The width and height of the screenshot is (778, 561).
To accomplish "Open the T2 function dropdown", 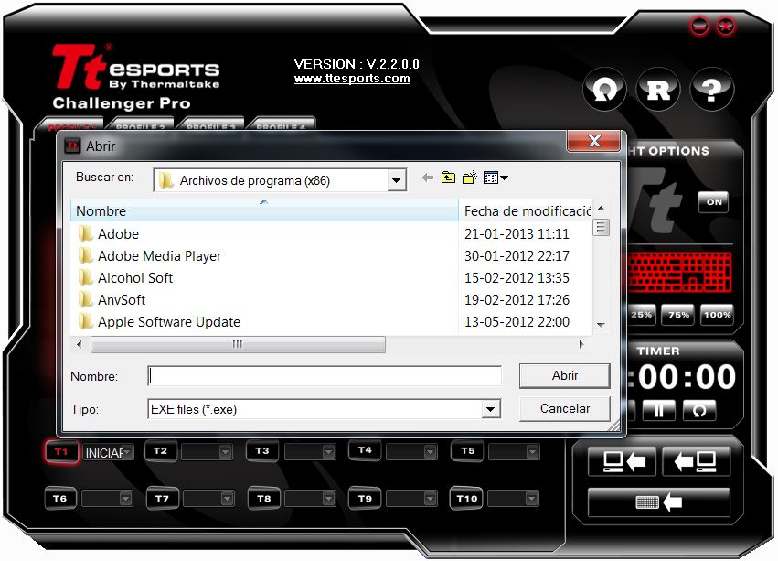I will [x=226, y=452].
